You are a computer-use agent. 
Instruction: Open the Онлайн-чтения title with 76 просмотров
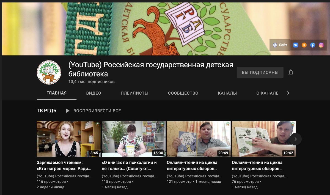257,166
